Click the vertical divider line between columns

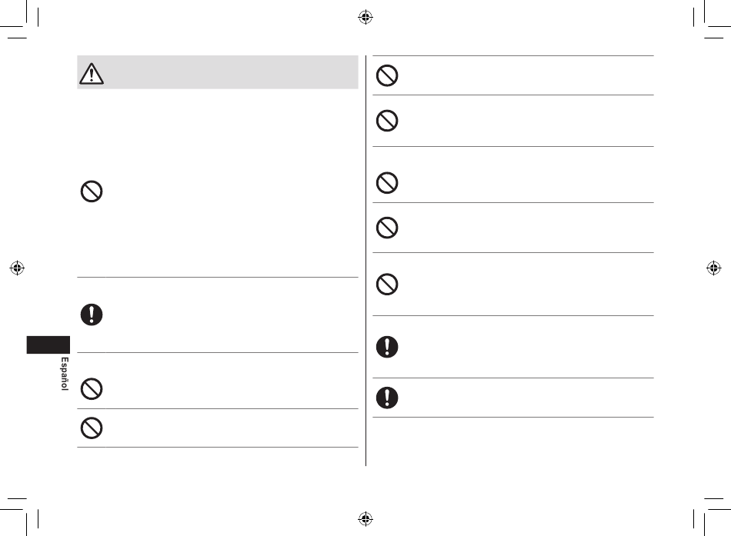(x=366, y=261)
